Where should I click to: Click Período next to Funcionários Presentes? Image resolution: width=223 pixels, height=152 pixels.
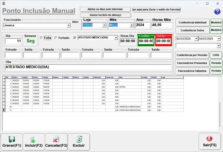pyautogui.click(x=216, y=63)
